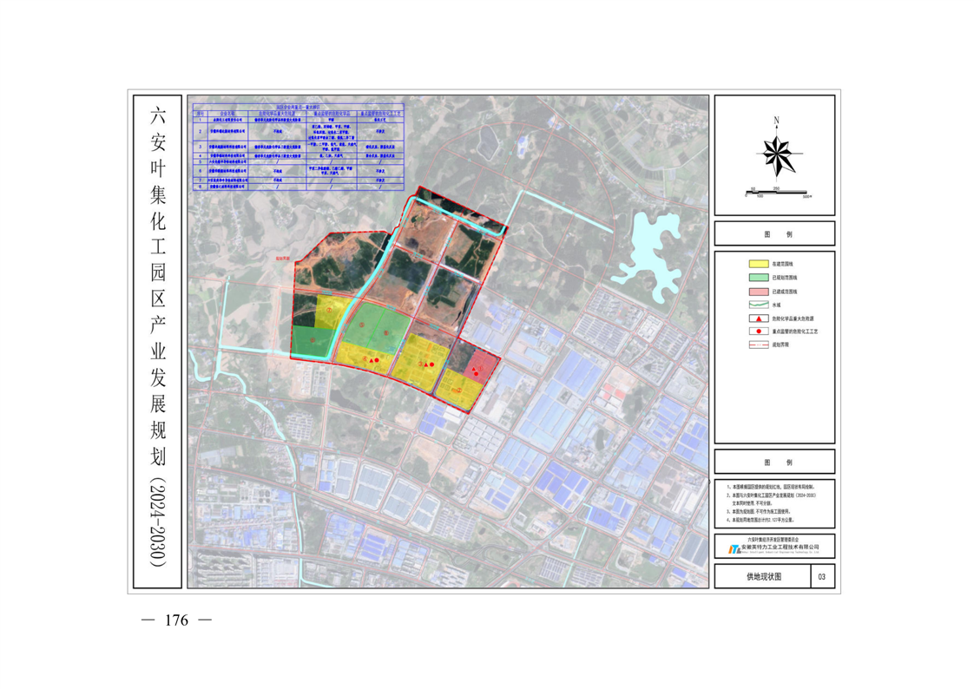Click the numbered notes text block
The width and height of the screenshot is (974, 689).
click(774, 504)
